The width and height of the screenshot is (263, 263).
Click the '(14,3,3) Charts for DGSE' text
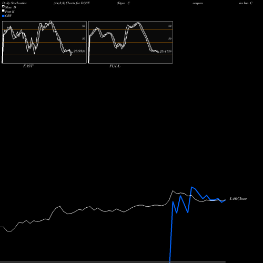pyautogui.click(x=72, y=3)
